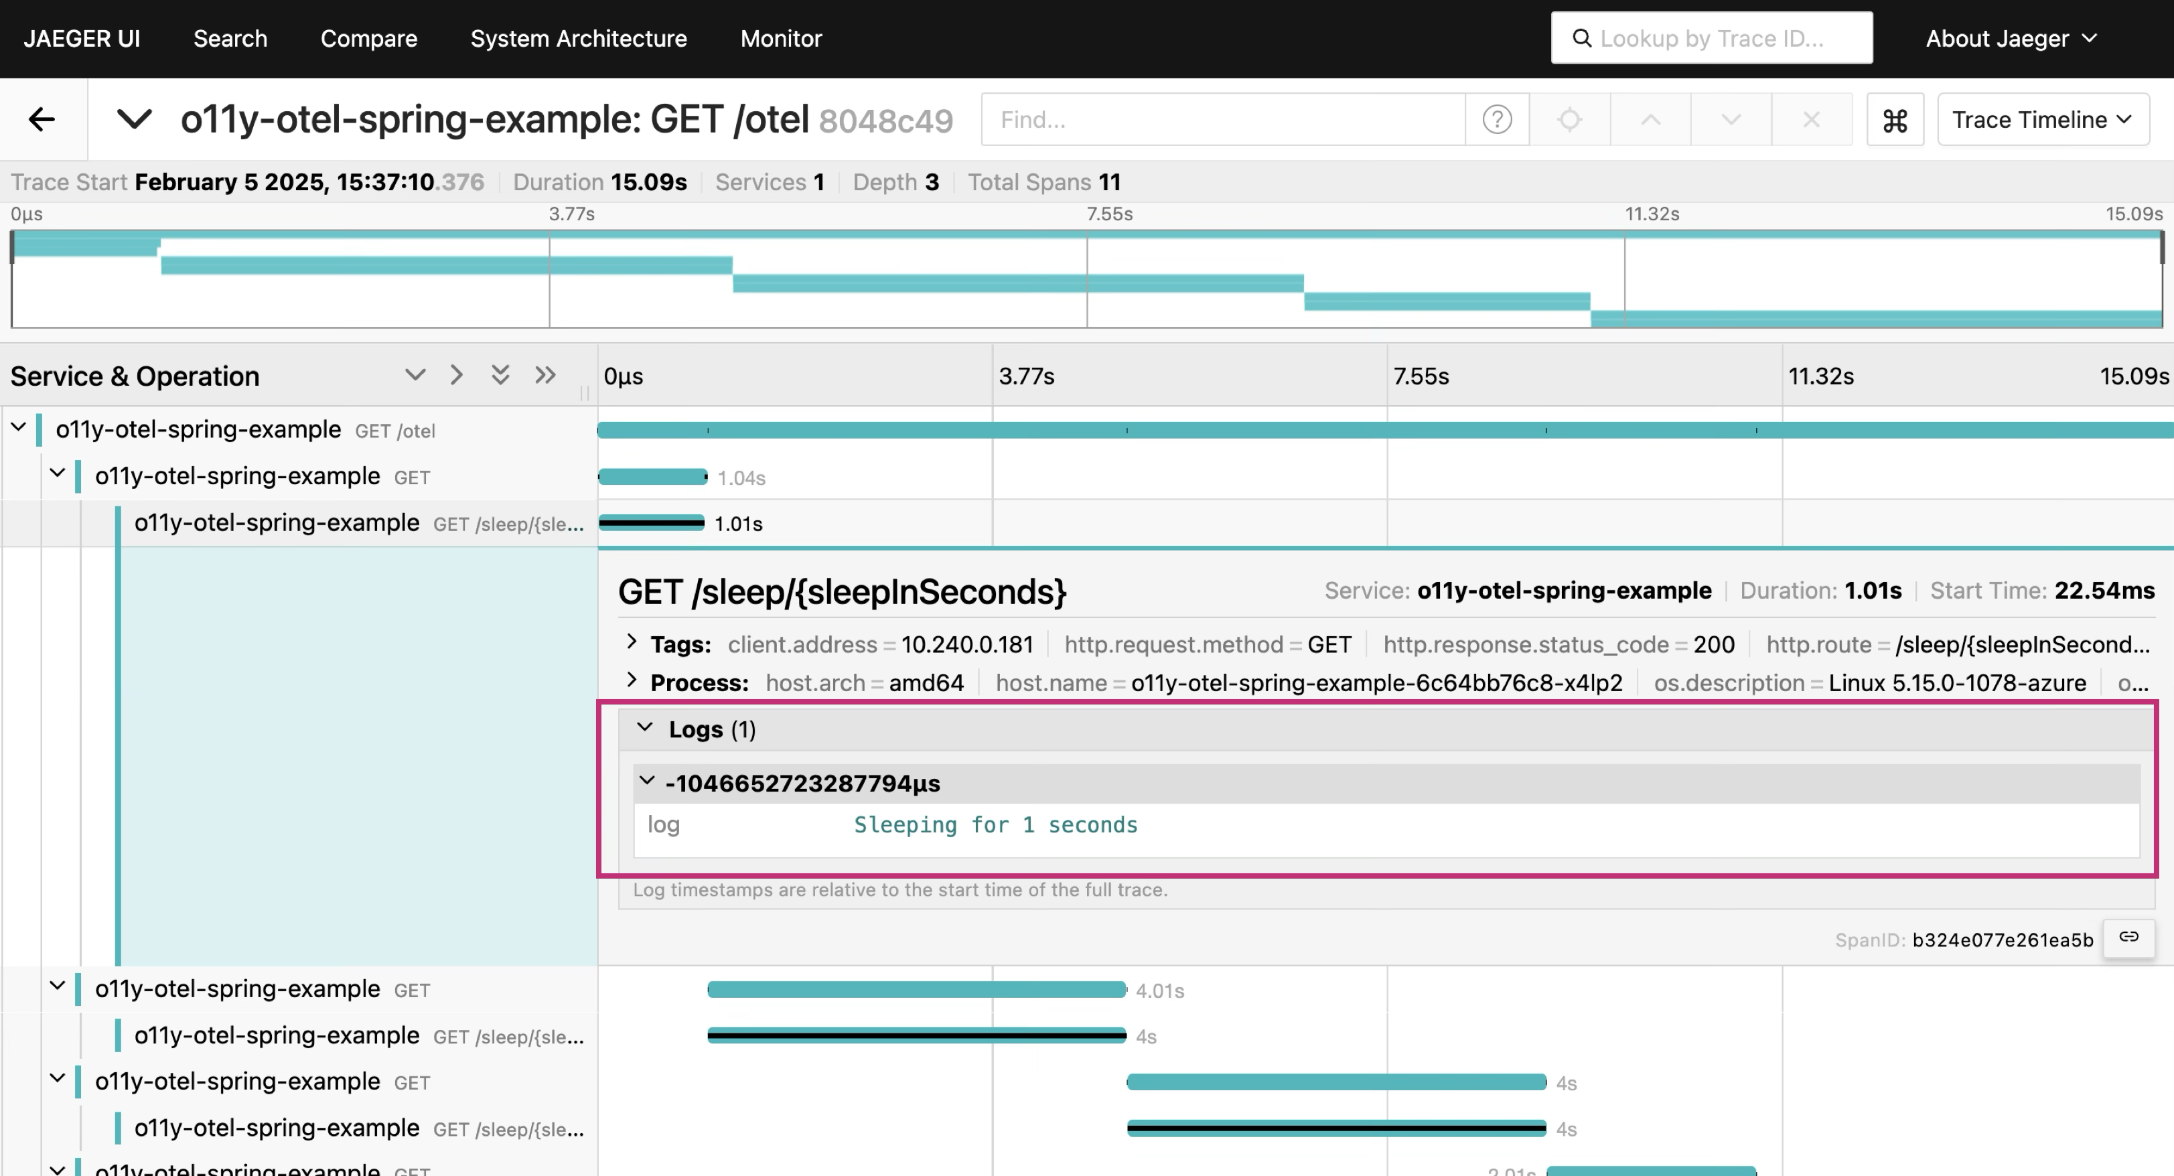
Task: Collapse the root GET /otel span row
Action: [x=19, y=428]
